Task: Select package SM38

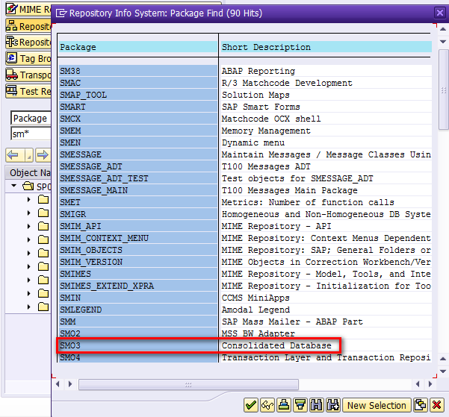Action: 138,71
